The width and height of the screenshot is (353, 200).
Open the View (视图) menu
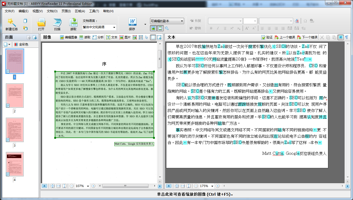tap(37, 11)
